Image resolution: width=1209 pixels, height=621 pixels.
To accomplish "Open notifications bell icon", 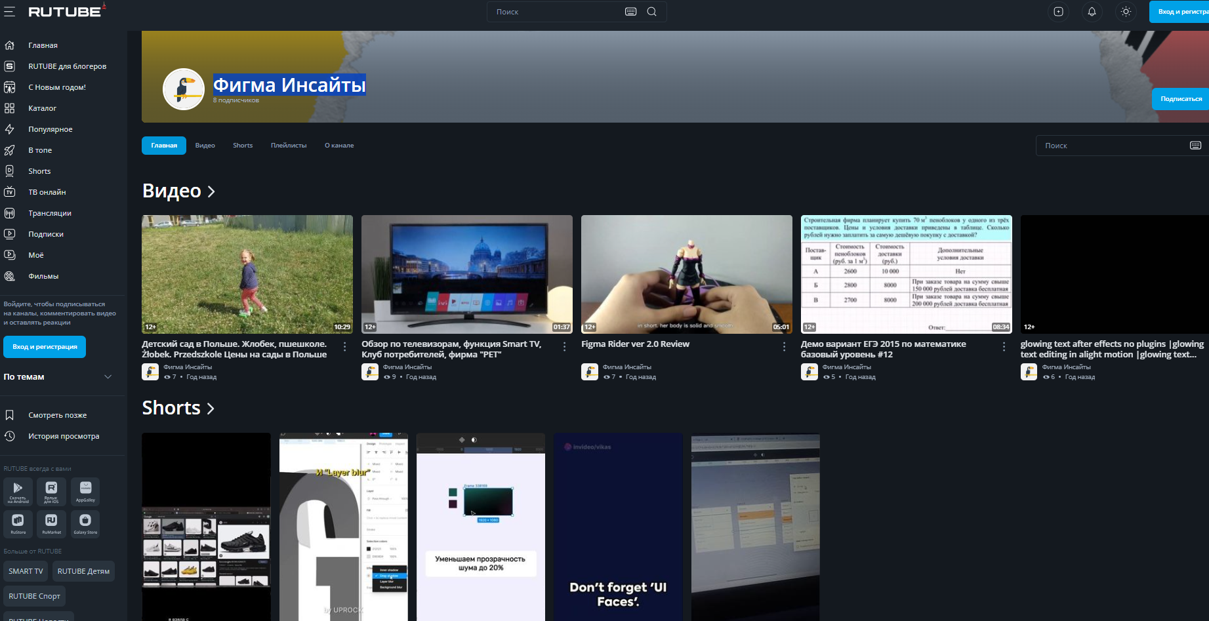I will coord(1092,12).
